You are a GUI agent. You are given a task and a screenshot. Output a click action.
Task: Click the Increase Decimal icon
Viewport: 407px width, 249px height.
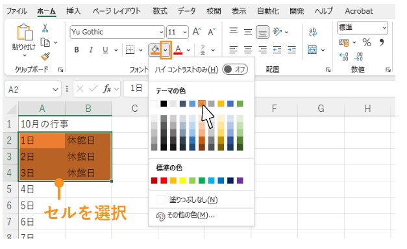tap(344, 57)
